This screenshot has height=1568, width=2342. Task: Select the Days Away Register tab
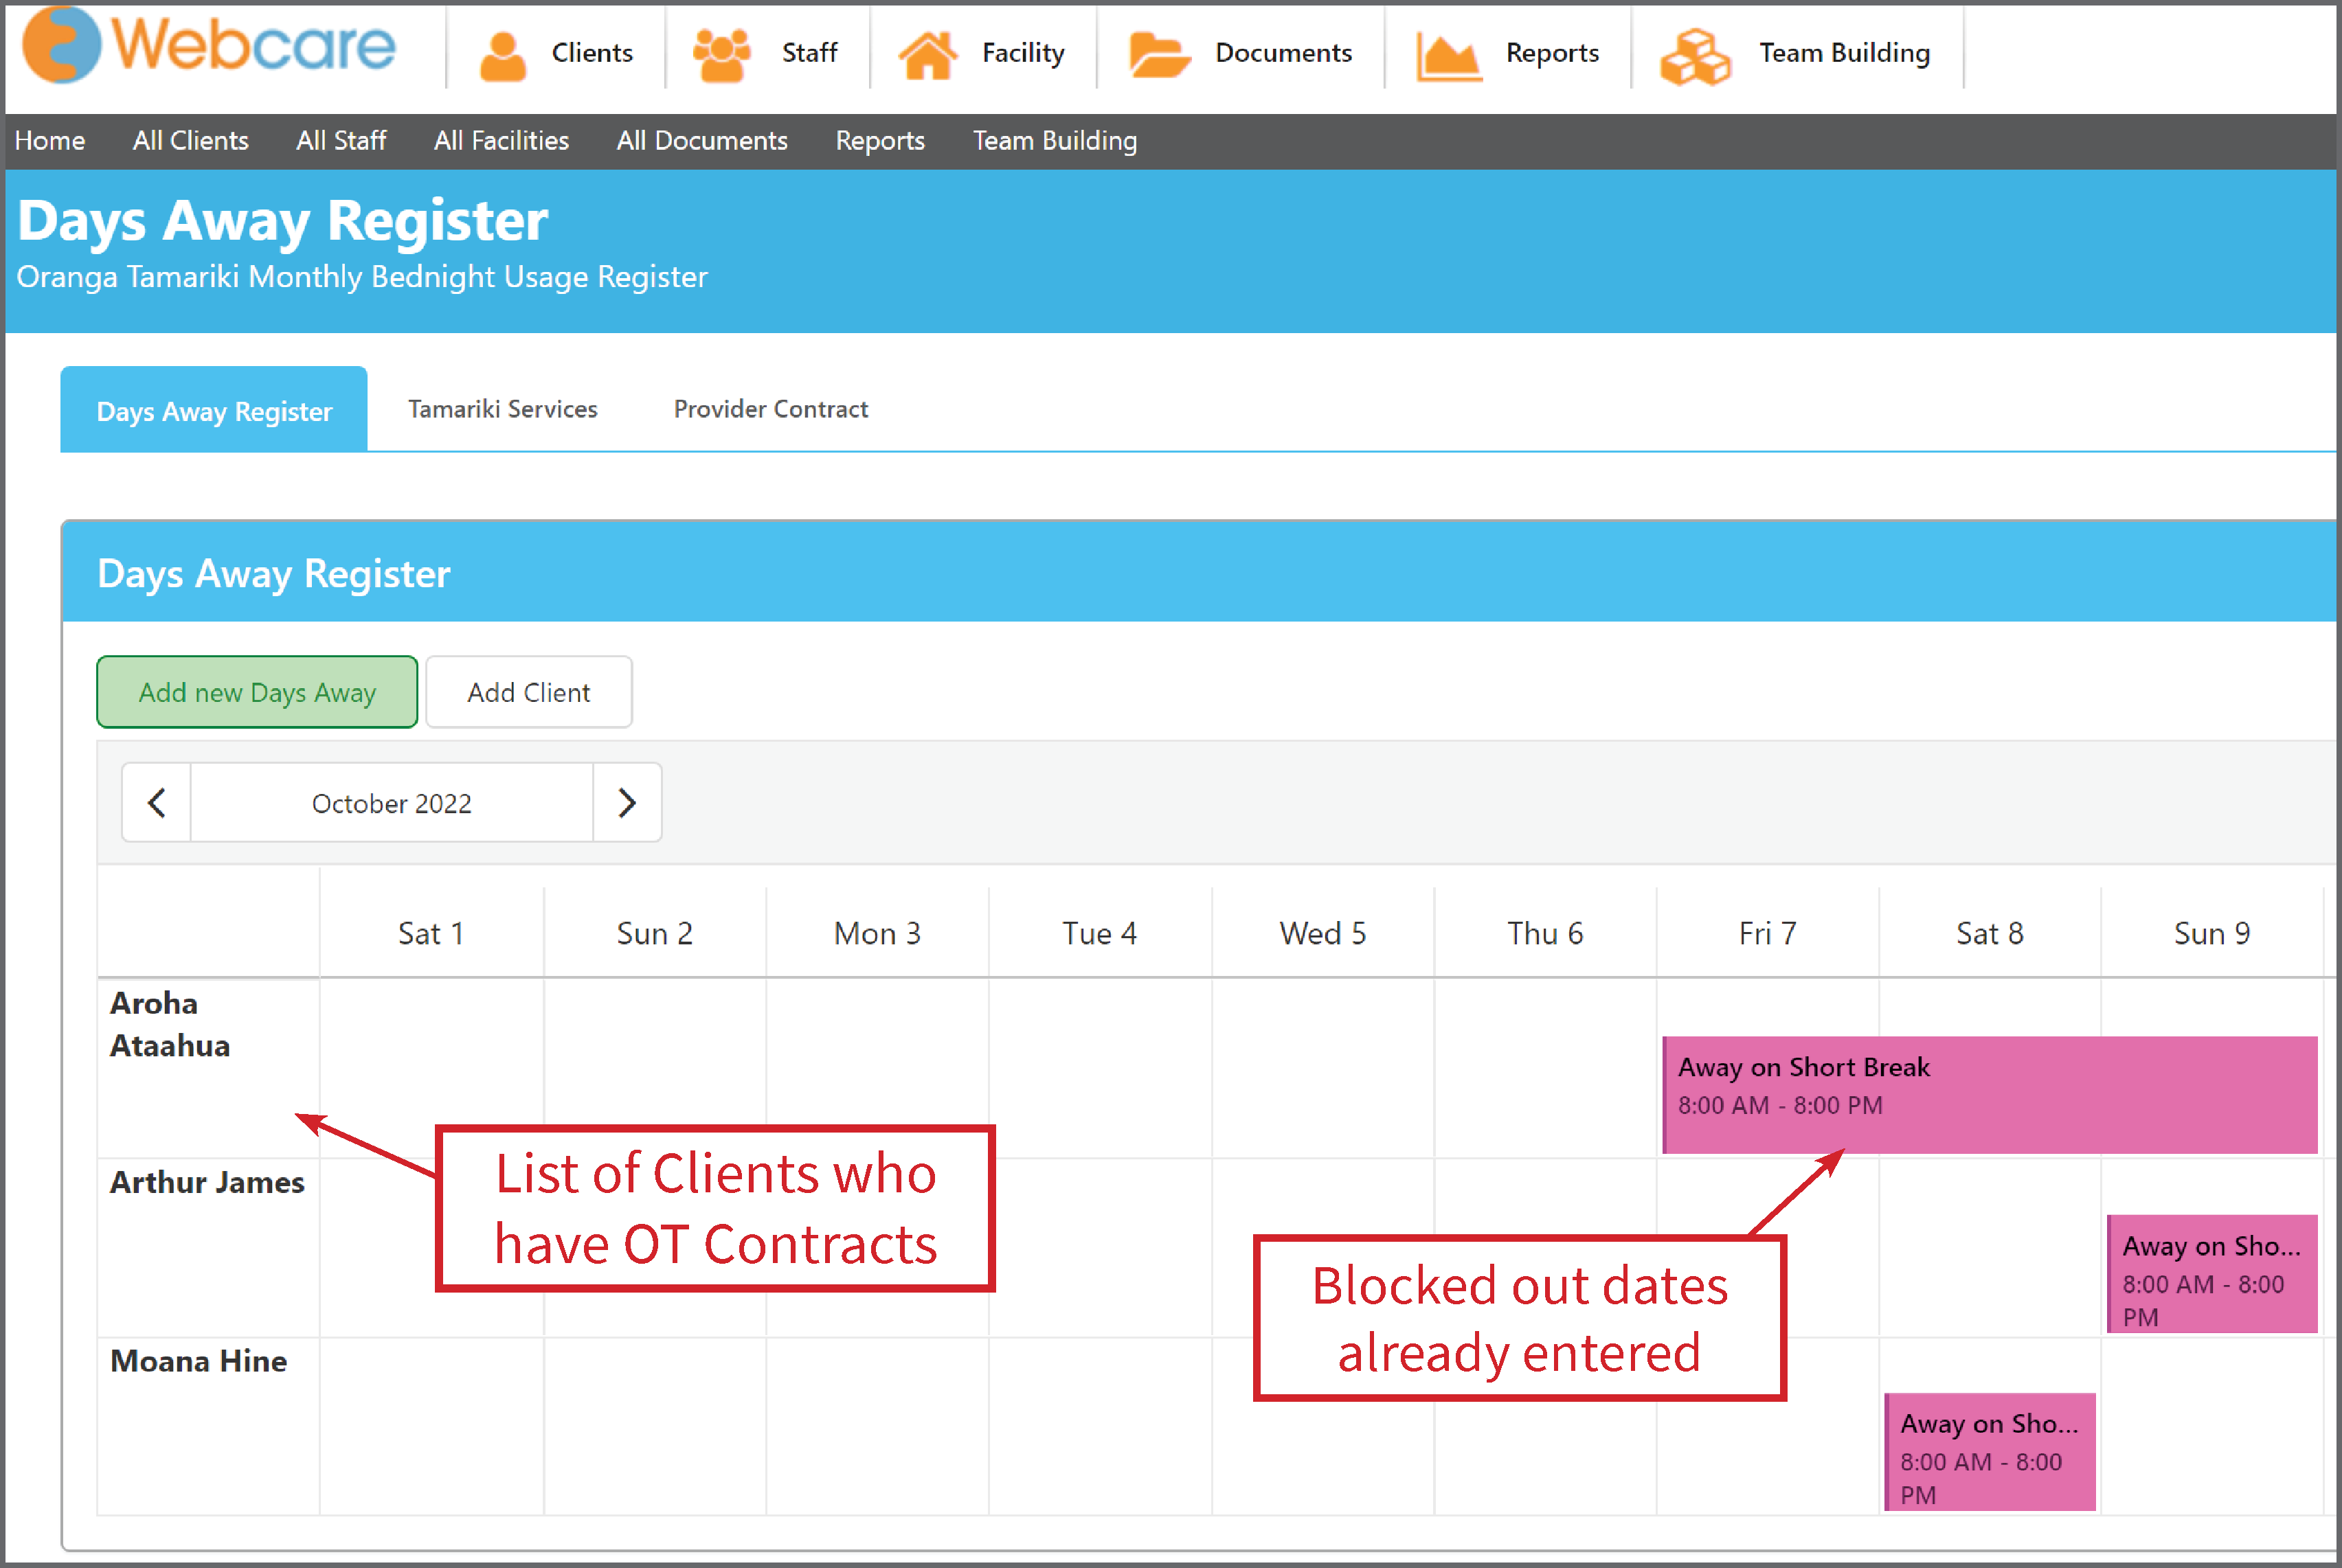(214, 410)
